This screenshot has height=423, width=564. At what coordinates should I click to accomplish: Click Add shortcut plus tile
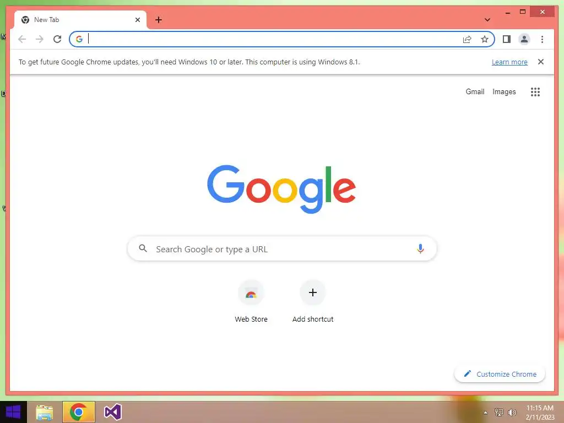[x=313, y=302]
